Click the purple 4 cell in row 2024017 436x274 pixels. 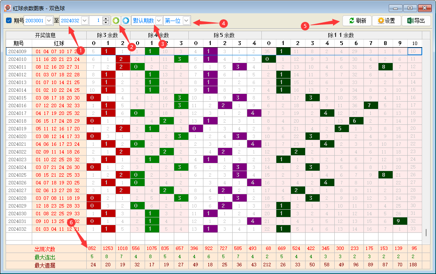click(254, 113)
